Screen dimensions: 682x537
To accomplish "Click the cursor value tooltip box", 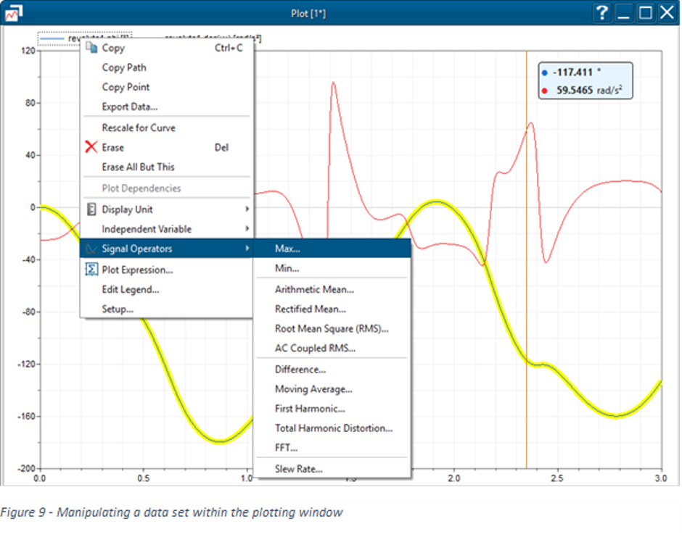I will point(586,81).
